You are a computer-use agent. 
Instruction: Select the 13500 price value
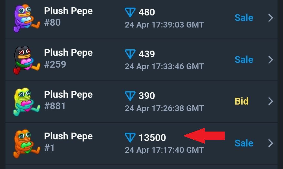point(152,138)
